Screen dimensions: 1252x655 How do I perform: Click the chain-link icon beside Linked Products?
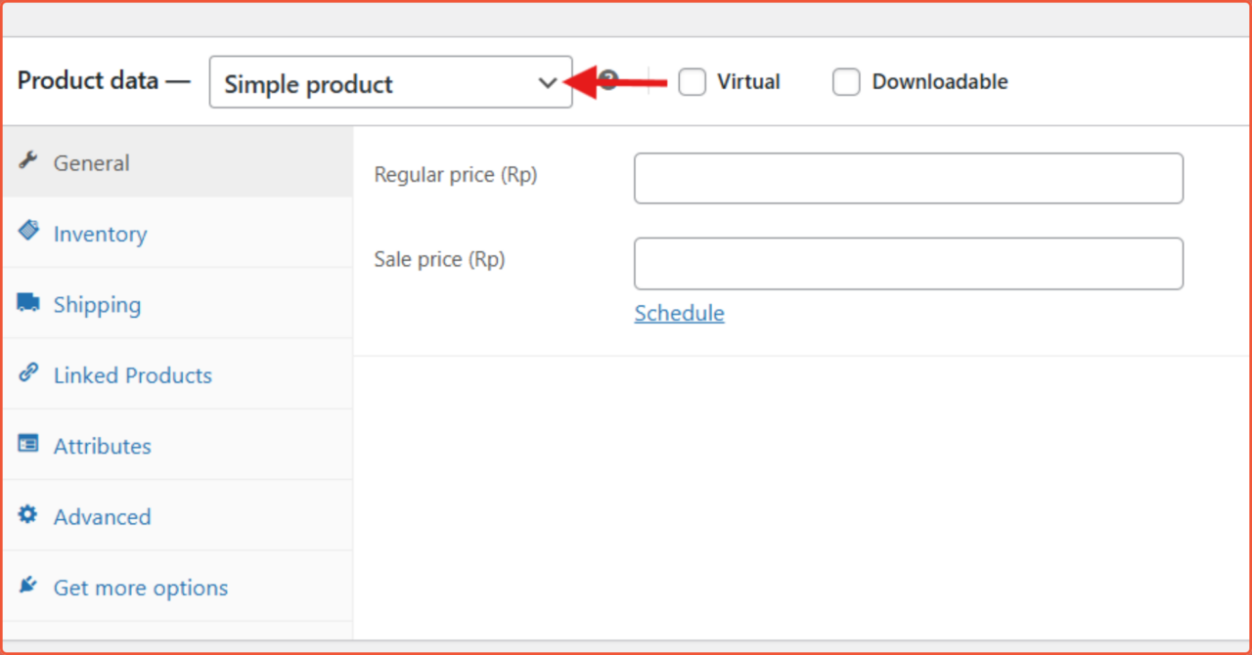(27, 372)
